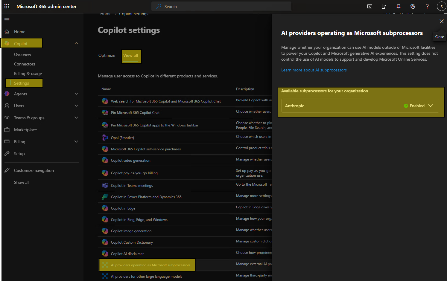Screen dimensions: 447x281
Task: Open Copilot video generation setting
Action: click(x=131, y=161)
